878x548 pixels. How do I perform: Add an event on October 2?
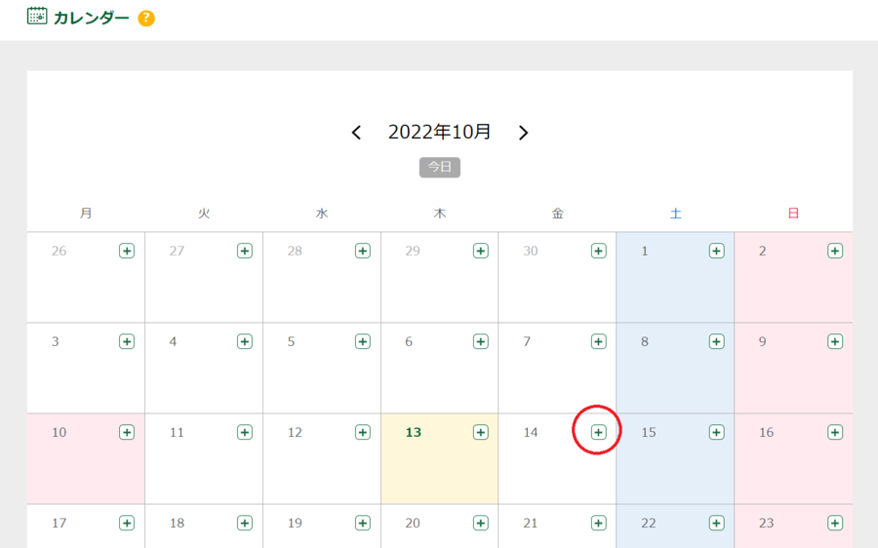click(x=834, y=251)
